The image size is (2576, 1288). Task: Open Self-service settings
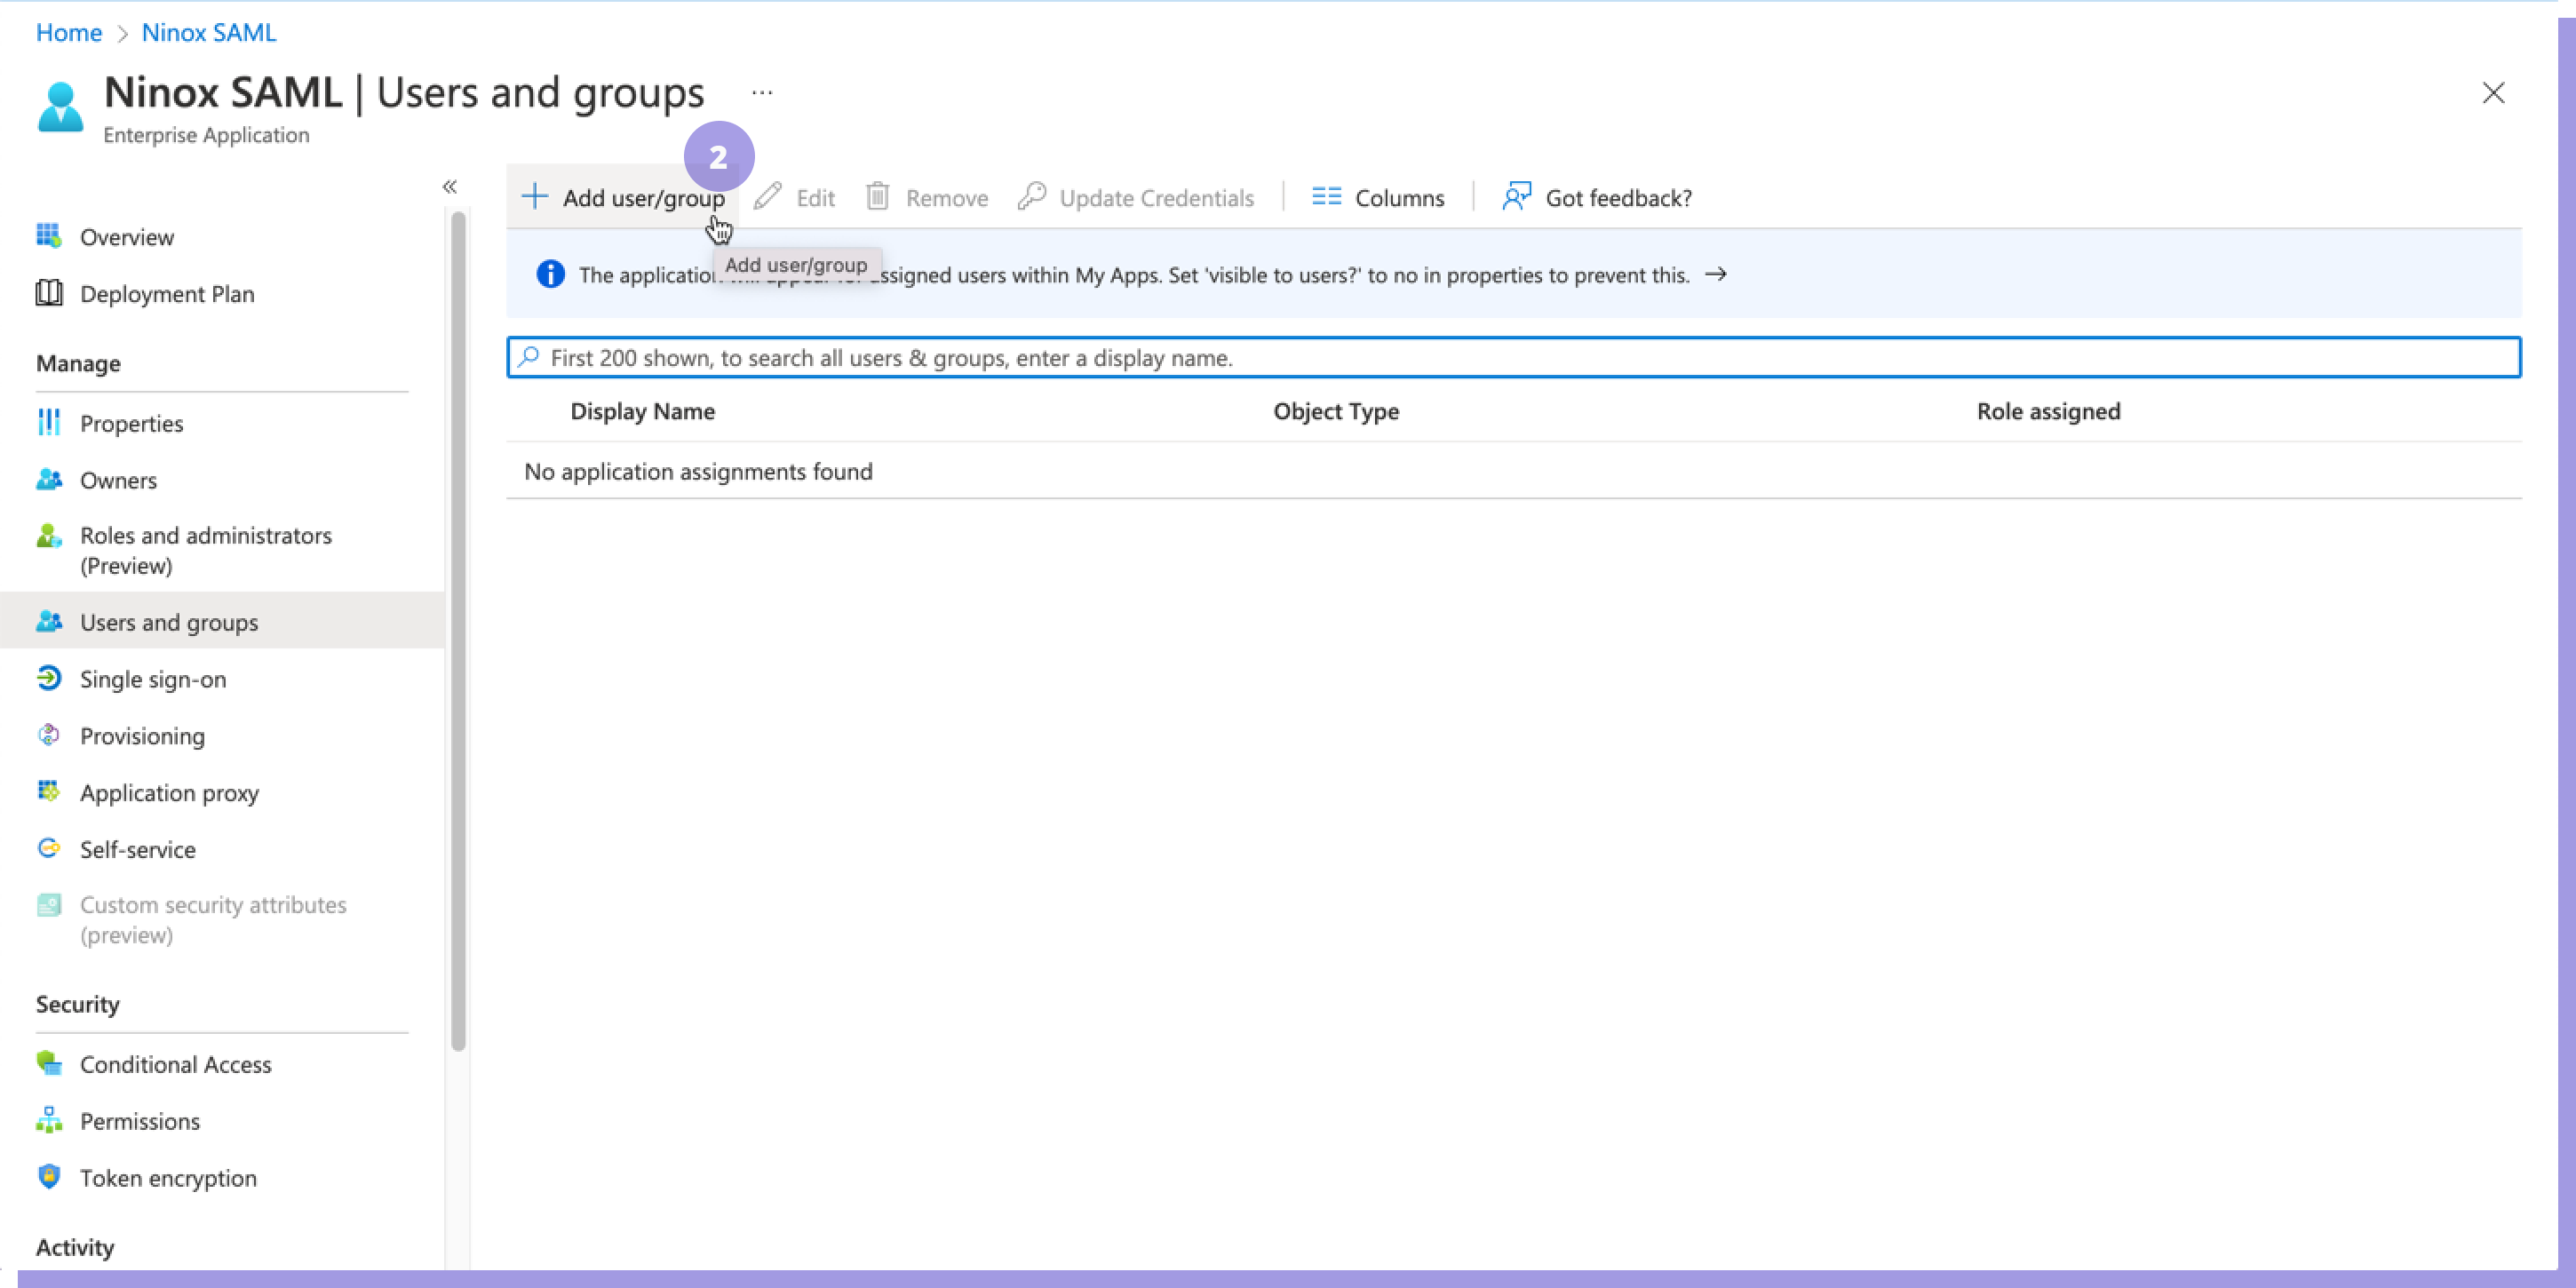138,849
